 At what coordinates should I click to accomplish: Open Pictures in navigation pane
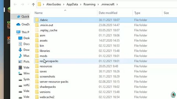(x=24, y=62)
